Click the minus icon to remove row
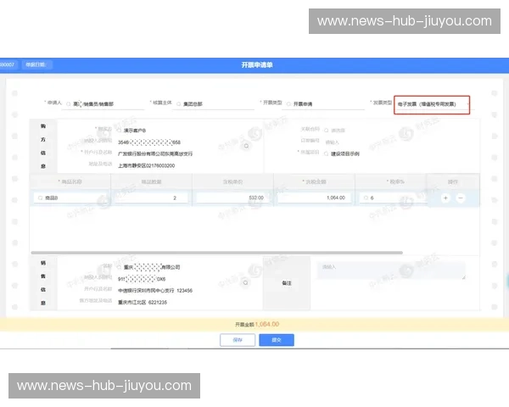 click(x=461, y=197)
